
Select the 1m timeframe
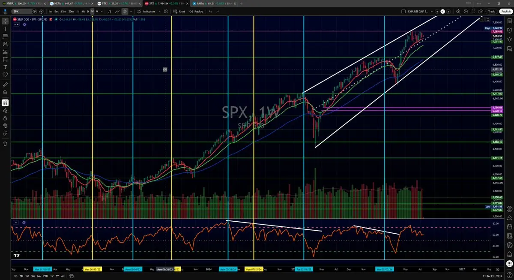click(x=50, y=11)
